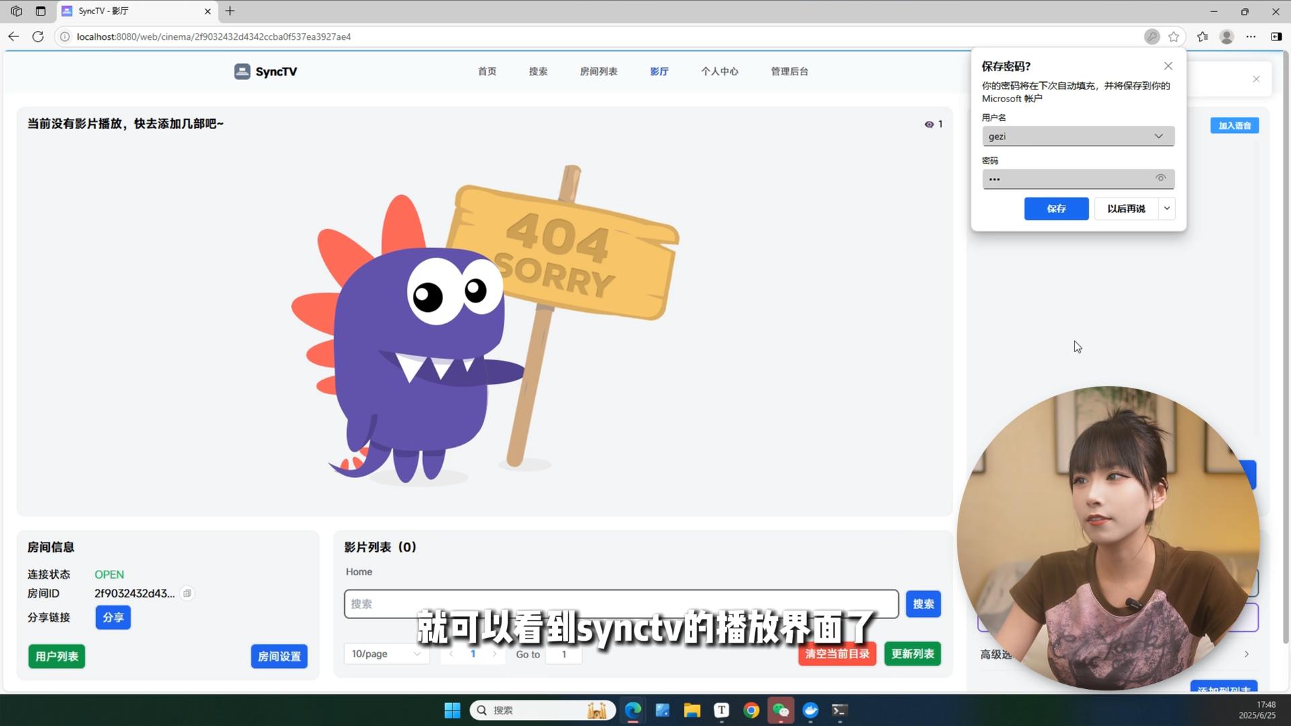Open the taskbar clock and date

tap(1257, 710)
